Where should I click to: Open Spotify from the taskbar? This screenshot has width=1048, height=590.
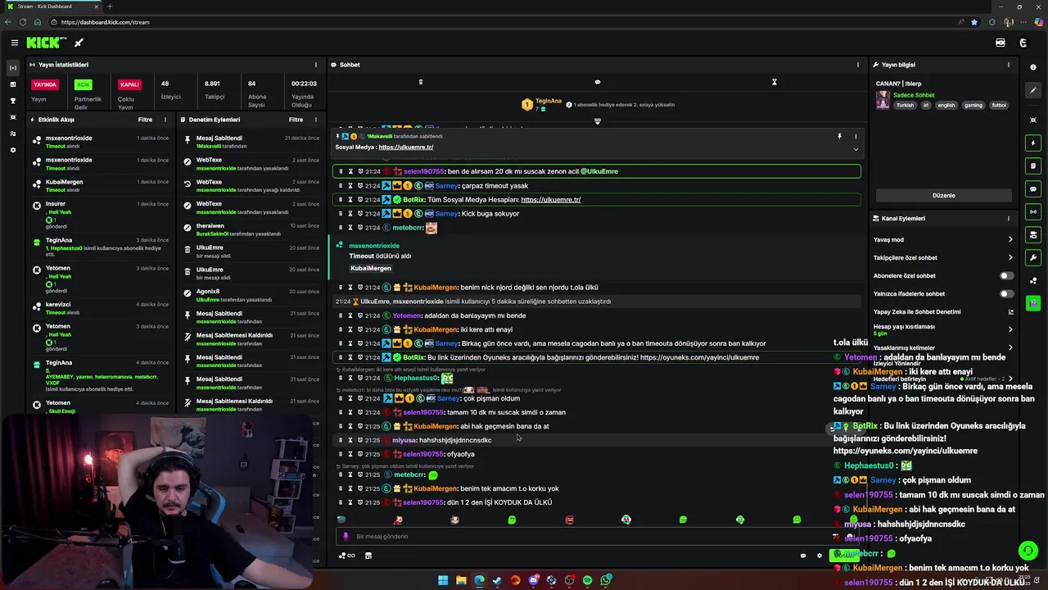point(588,580)
